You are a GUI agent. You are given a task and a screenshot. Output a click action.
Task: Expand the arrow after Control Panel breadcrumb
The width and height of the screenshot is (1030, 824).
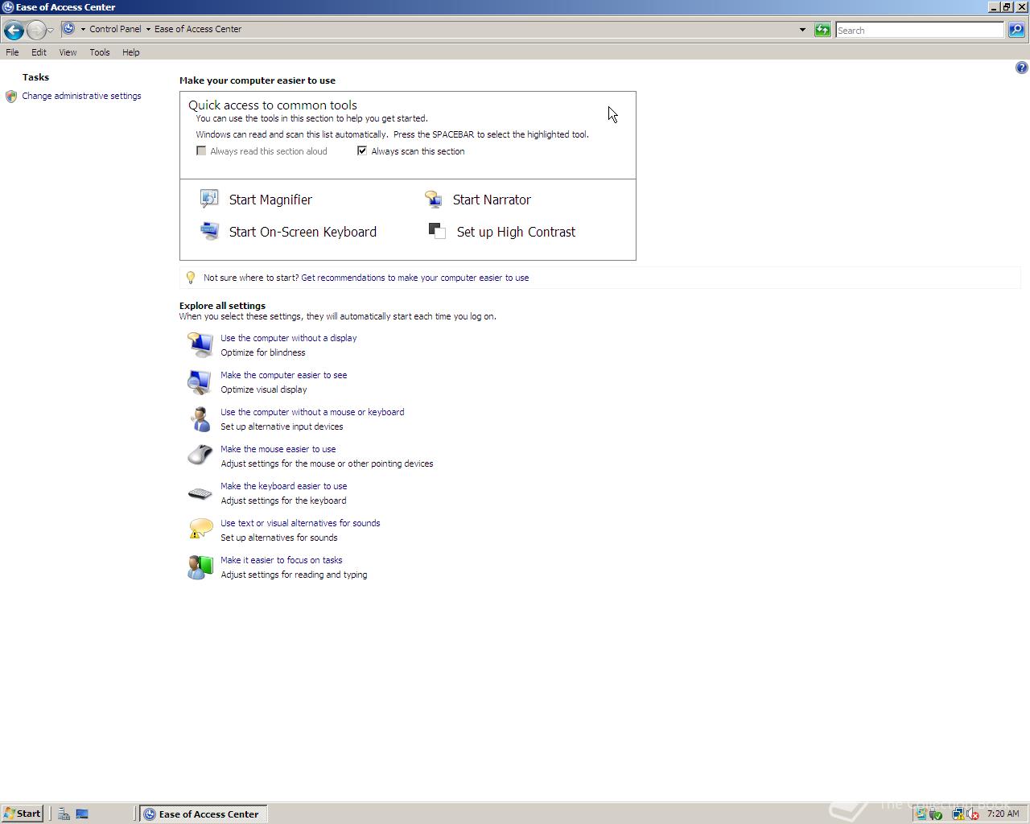point(148,29)
